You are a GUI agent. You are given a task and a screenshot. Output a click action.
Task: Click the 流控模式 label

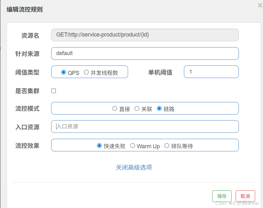pos(27,109)
